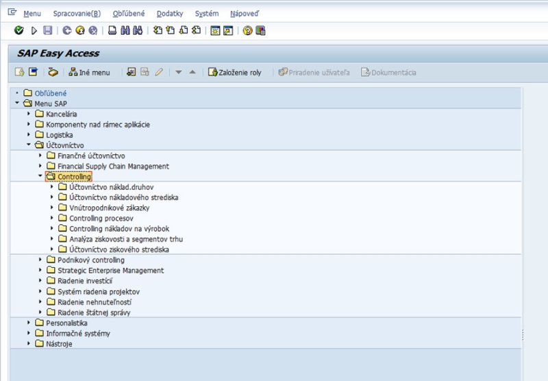This screenshot has height=381, width=548.
Task: Click the Dokumentácia button
Action: tap(388, 73)
